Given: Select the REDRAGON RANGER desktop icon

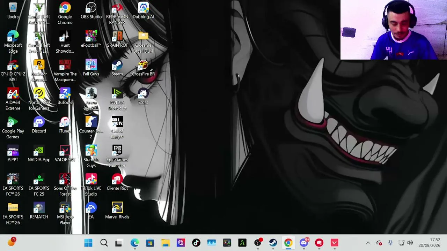Looking at the screenshot, I should pyautogui.click(x=117, y=14).
